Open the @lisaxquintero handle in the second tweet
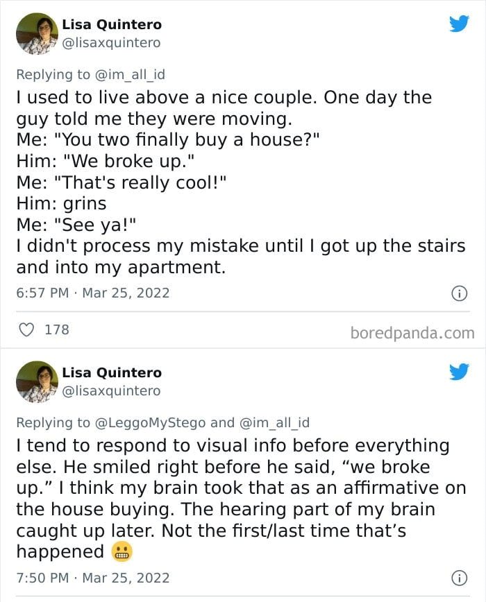Image resolution: width=486 pixels, height=602 pixels. [x=111, y=390]
